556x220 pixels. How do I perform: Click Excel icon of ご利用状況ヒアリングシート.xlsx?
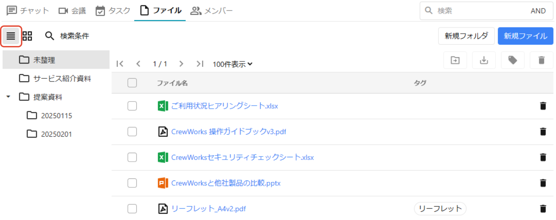tap(163, 106)
